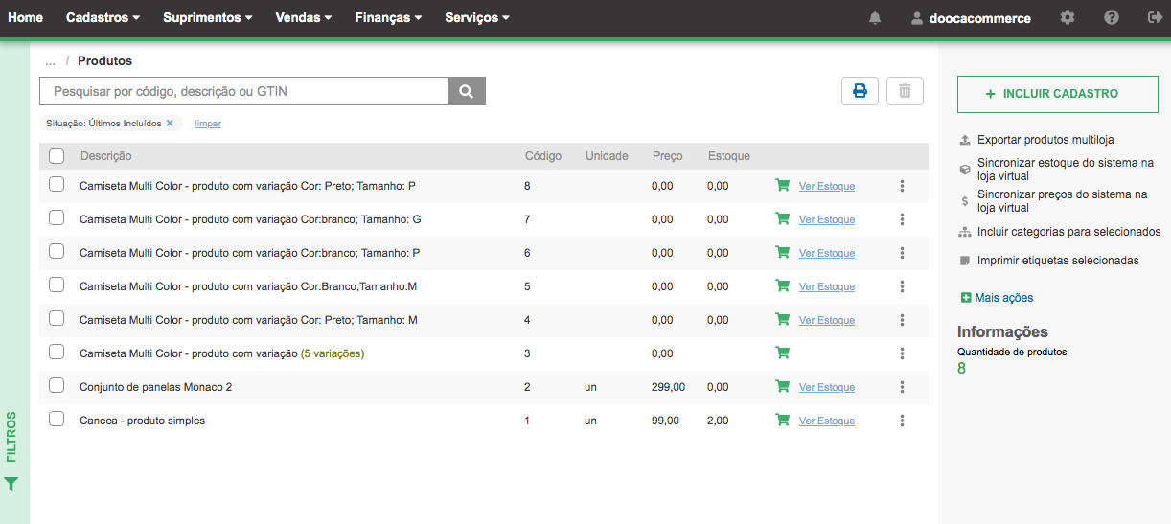Click the trash delete icon
The width and height of the screenshot is (1171, 524).
[905, 91]
